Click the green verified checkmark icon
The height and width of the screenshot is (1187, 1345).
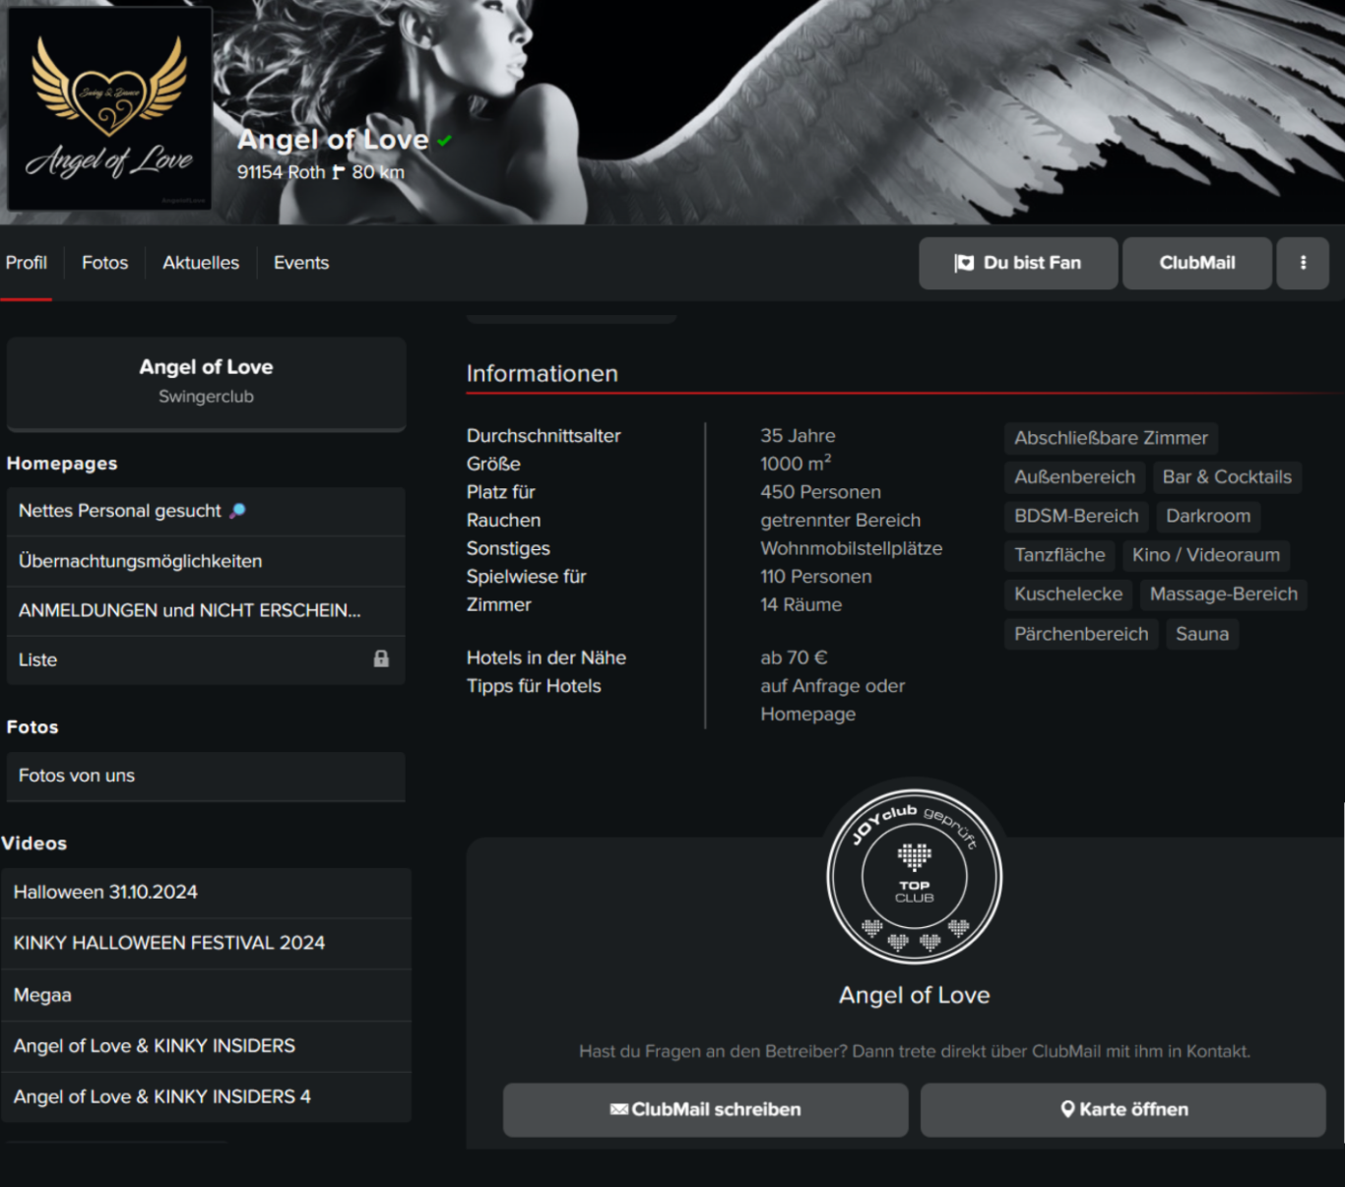(445, 141)
